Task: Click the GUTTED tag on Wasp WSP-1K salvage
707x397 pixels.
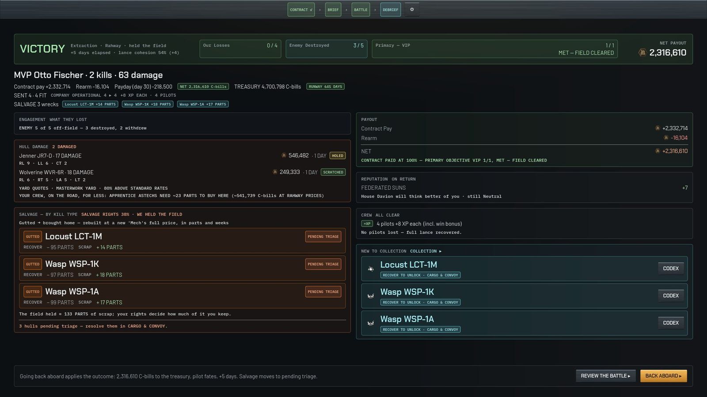Action: click(x=33, y=264)
